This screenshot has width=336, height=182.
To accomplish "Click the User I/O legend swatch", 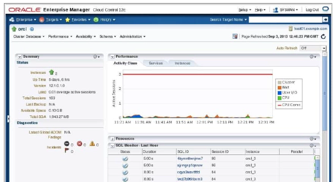I will tap(280, 93).
